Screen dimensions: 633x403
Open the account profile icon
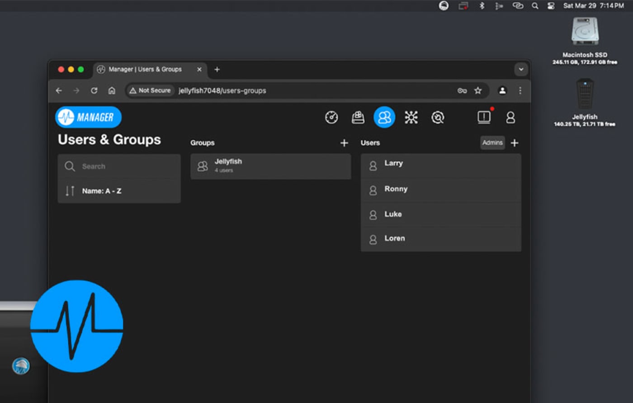[x=511, y=117]
